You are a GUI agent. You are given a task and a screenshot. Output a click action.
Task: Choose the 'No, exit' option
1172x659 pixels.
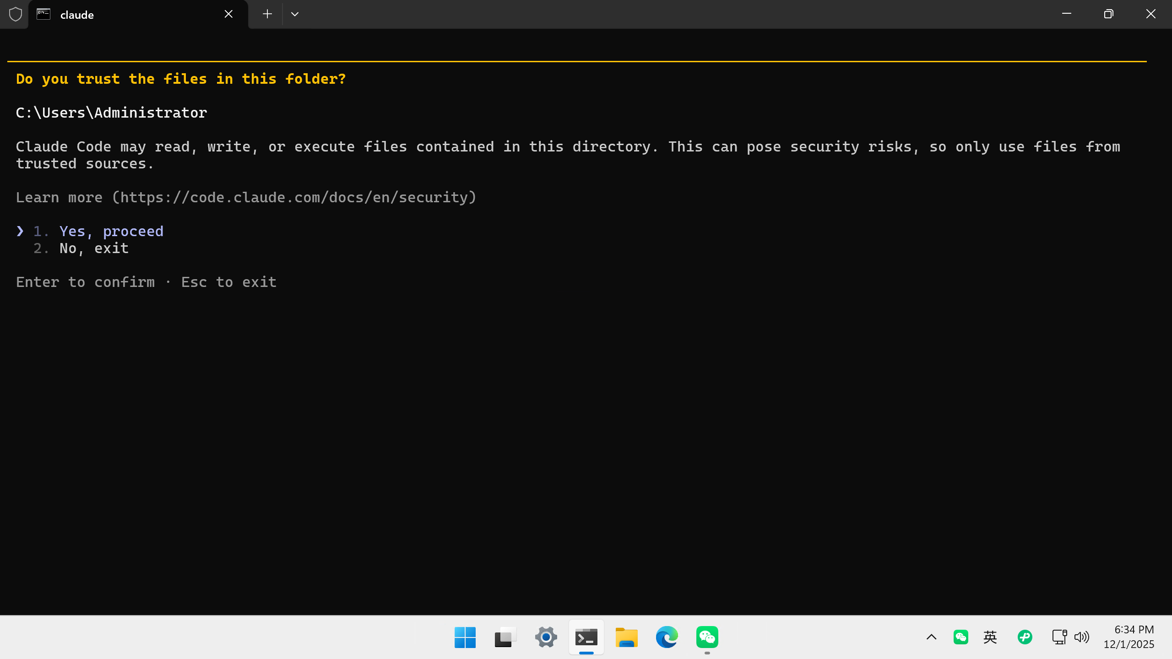pos(94,248)
